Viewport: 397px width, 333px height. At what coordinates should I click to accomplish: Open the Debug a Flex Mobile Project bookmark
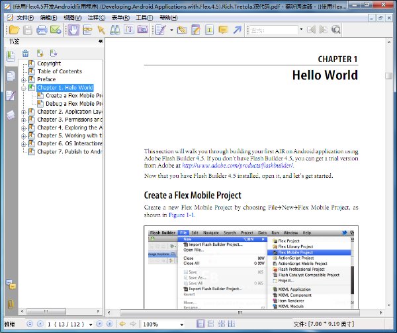click(74, 104)
